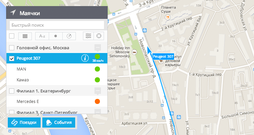
Task: Click Planeta Sushi restaurant map icon
Action: click(168, 17)
